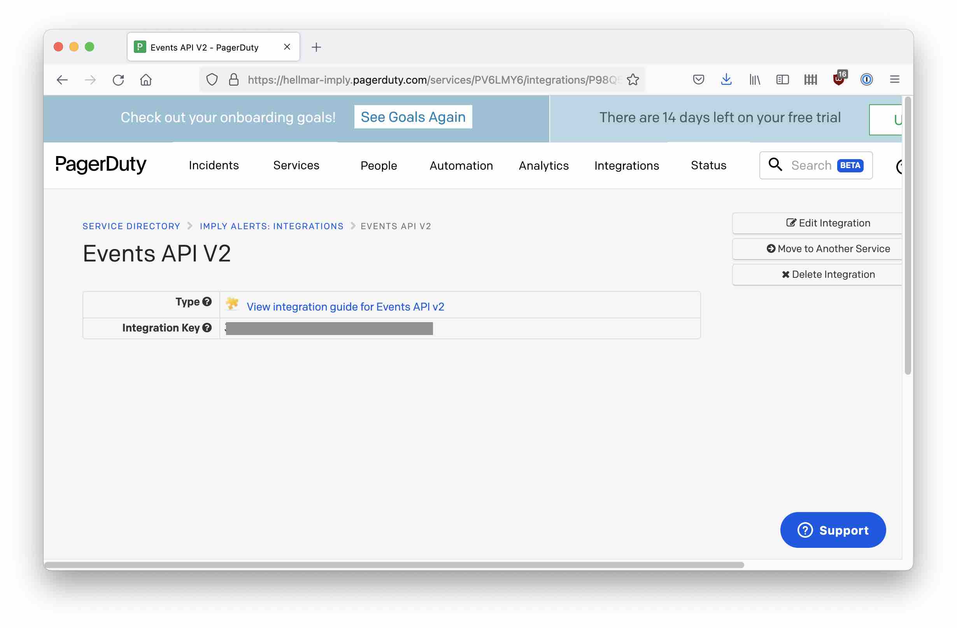This screenshot has width=957, height=628.
Task: Click the download icon in browser toolbar
Action: pyautogui.click(x=727, y=79)
